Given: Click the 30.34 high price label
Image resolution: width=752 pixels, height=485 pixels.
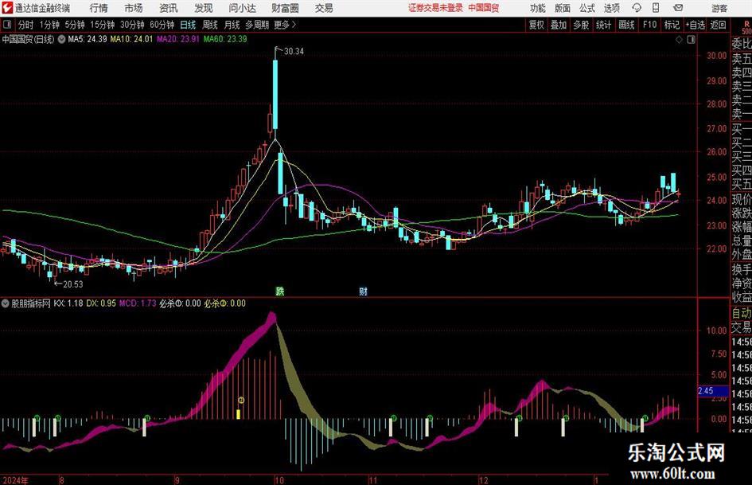Looking at the screenshot, I should click(x=294, y=52).
